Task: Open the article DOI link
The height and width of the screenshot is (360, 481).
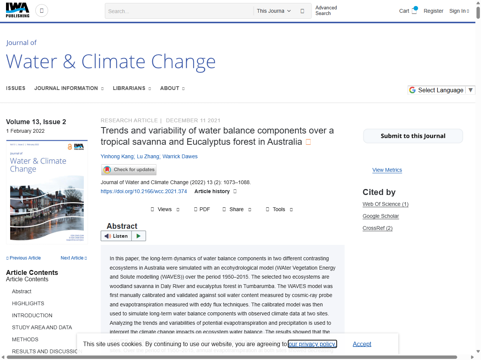Action: [x=144, y=191]
